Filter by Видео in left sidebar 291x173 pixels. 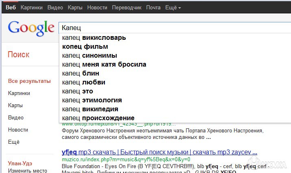(16, 117)
